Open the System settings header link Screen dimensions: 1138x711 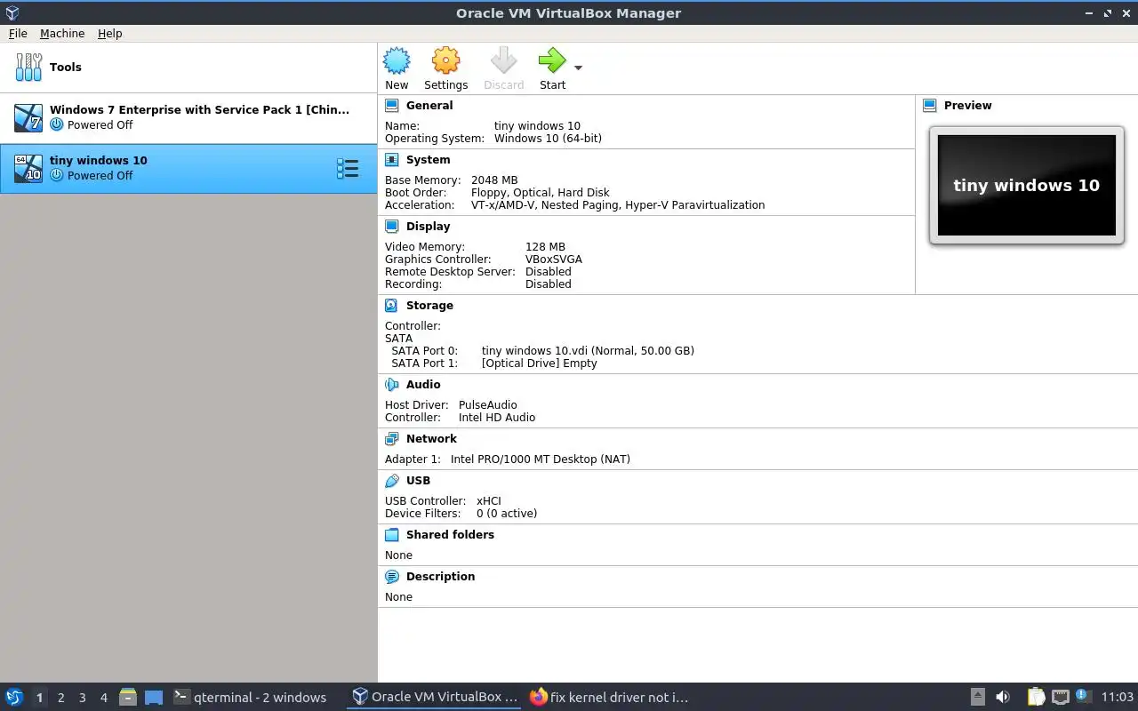[x=428, y=160]
